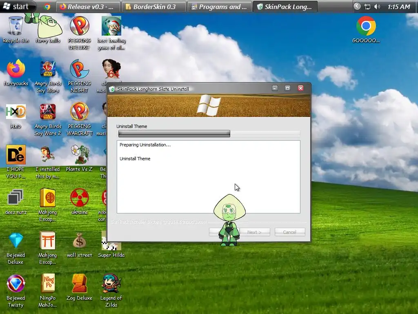Click the Cancel button in uninstaller
Image resolution: width=418 pixels, height=314 pixels.
(x=290, y=232)
